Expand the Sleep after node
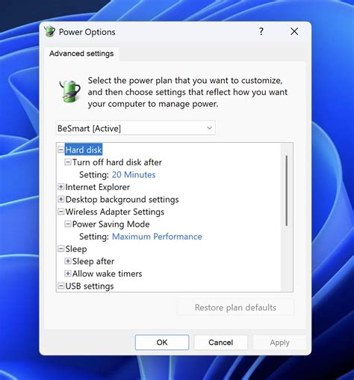The image size is (354, 380). point(68,261)
